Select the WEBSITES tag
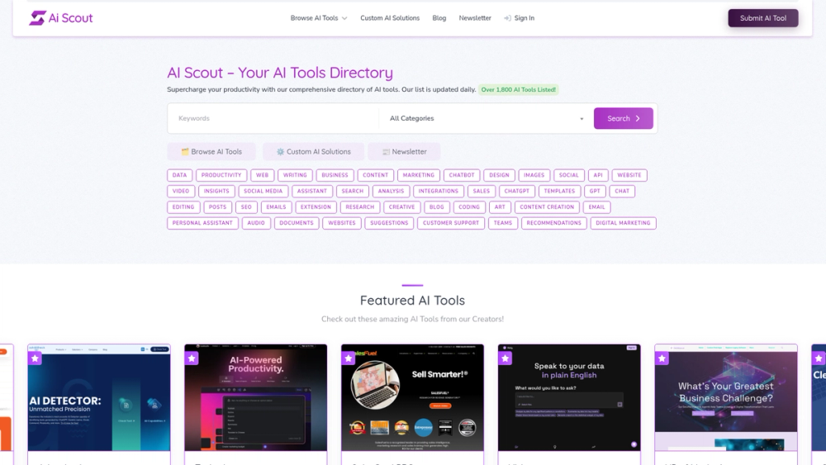The width and height of the screenshot is (826, 465). point(342,223)
